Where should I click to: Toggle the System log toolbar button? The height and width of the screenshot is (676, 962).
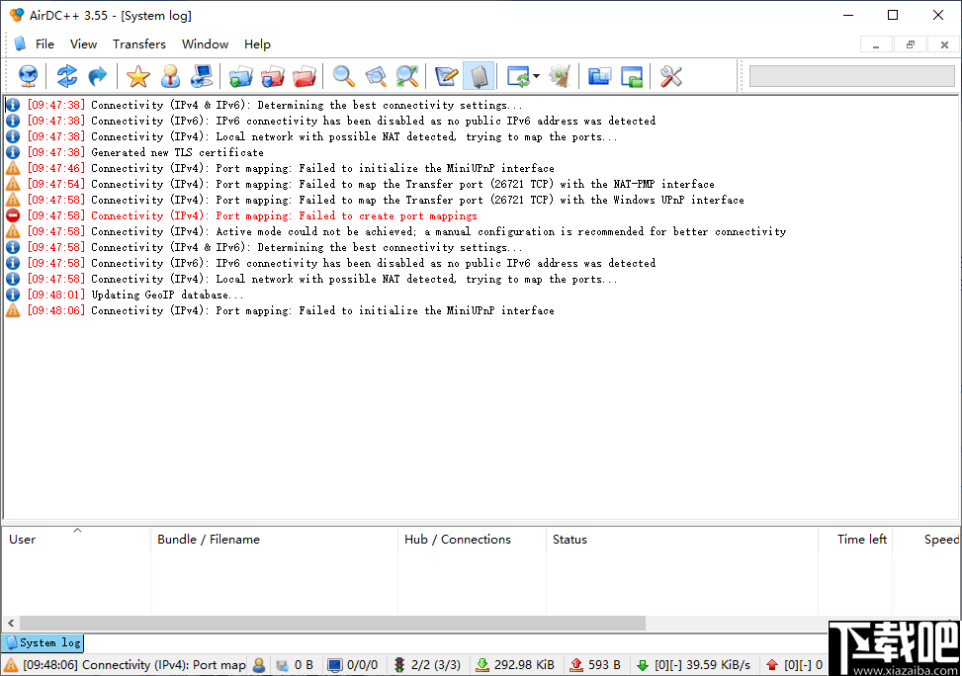click(479, 77)
